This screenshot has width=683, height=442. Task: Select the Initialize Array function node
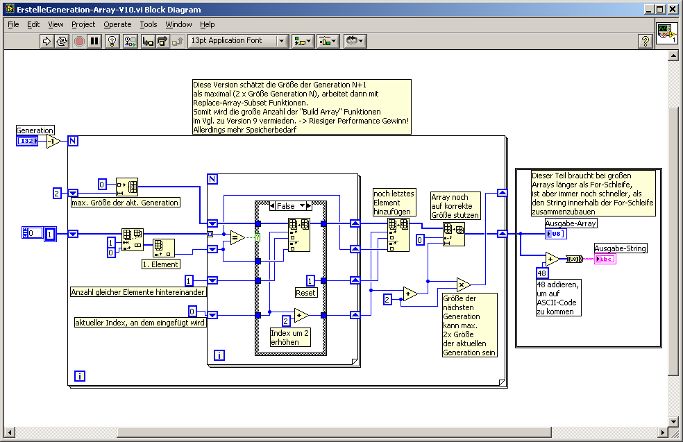pyautogui.click(x=127, y=187)
